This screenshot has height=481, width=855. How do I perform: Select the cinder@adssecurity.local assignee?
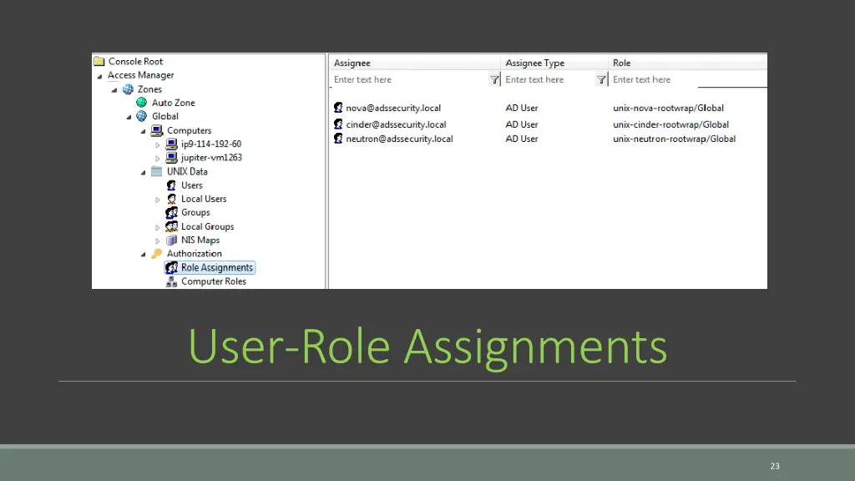click(x=396, y=124)
